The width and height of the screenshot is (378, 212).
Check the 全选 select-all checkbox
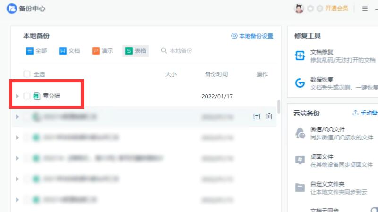[27, 74]
